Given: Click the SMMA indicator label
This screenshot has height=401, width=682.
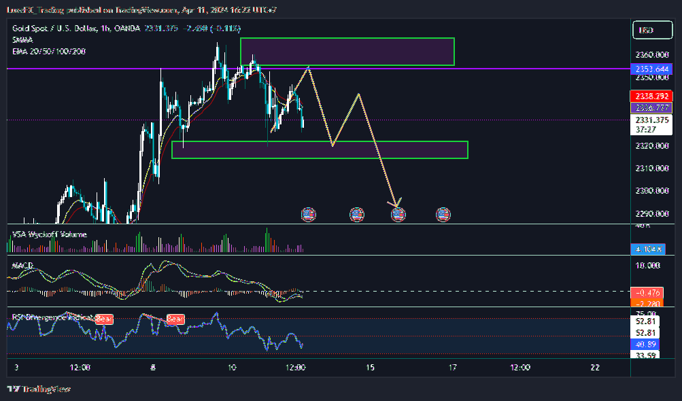Looking at the screenshot, I should point(22,40).
